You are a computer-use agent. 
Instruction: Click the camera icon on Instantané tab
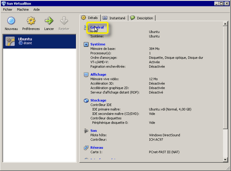pos(105,18)
